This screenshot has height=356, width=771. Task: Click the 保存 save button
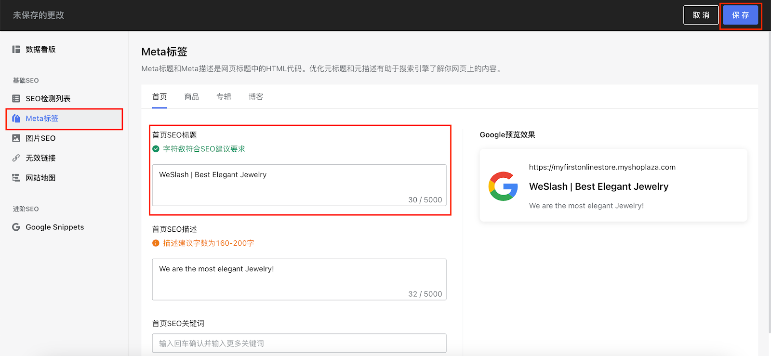741,15
